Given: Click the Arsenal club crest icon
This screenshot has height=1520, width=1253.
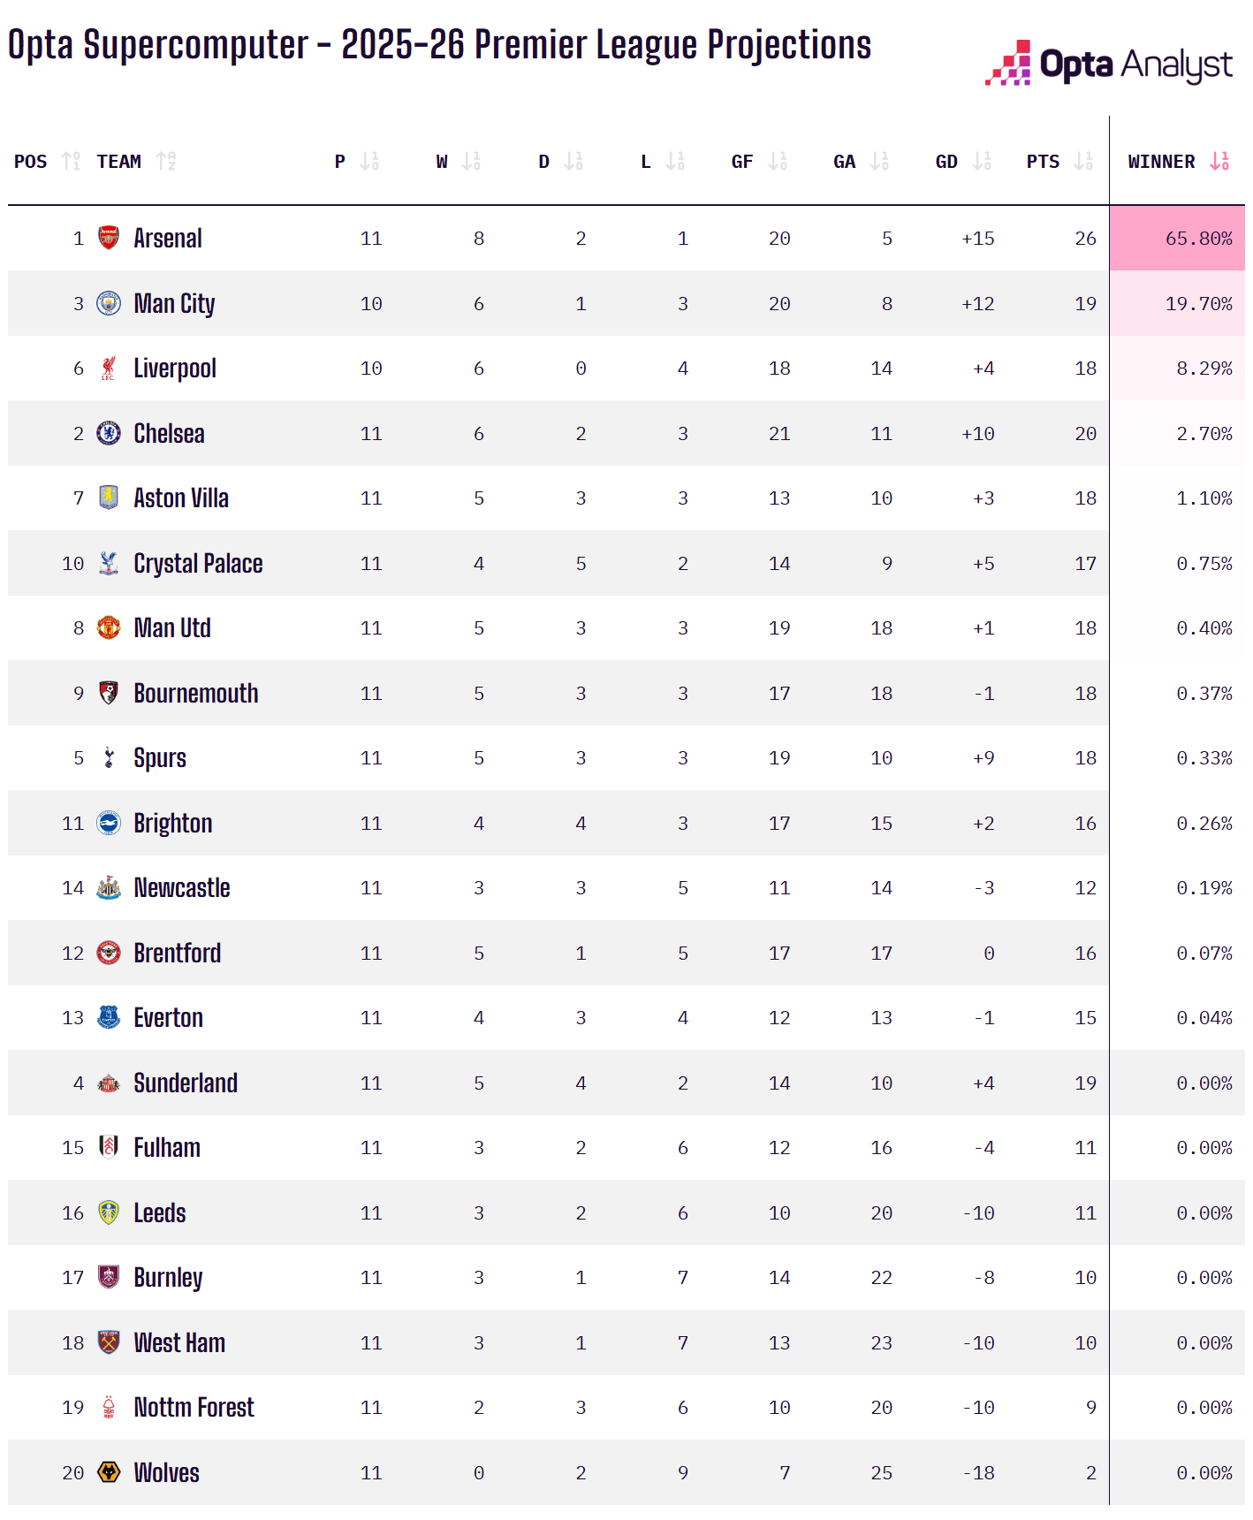Looking at the screenshot, I should [109, 238].
